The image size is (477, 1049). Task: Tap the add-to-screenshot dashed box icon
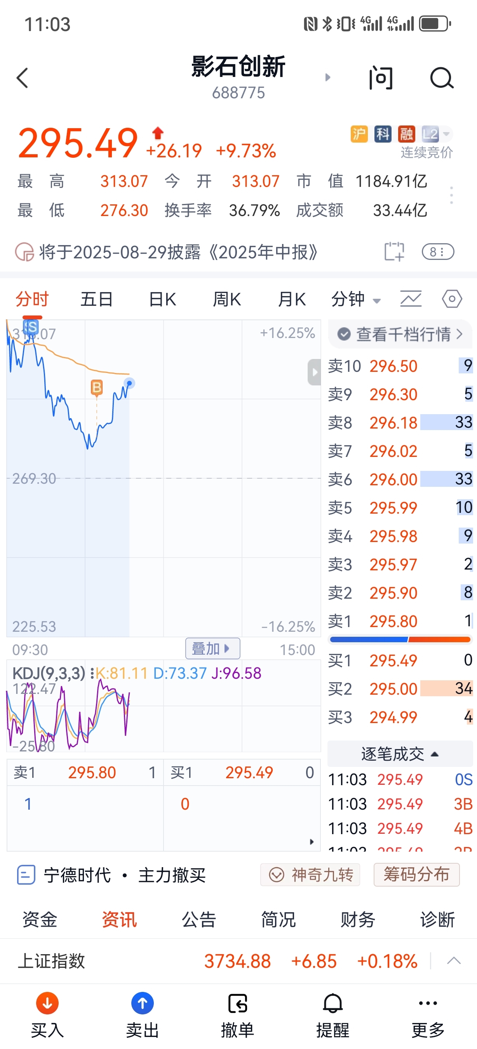click(394, 252)
